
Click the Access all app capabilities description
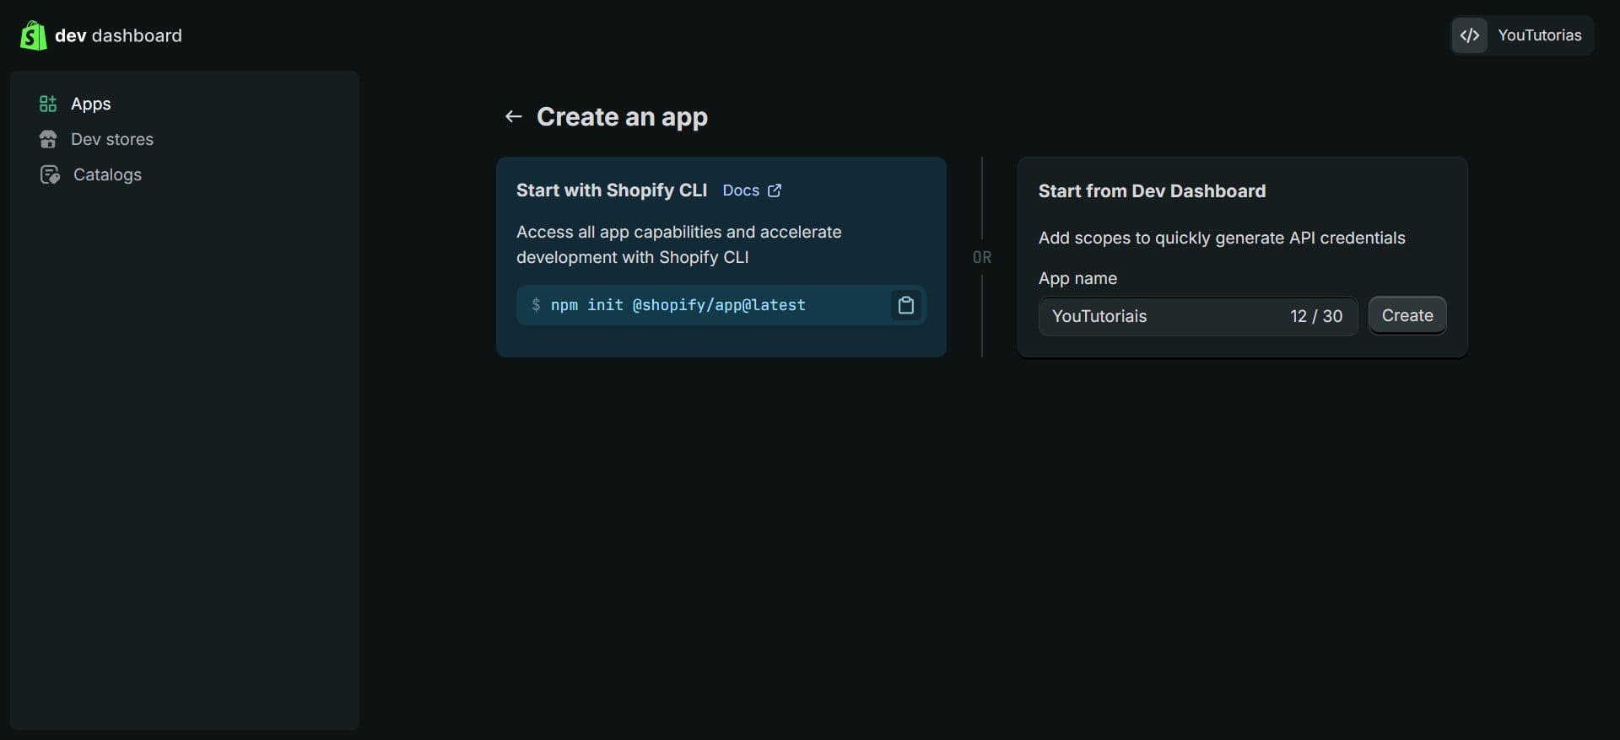[x=679, y=244]
